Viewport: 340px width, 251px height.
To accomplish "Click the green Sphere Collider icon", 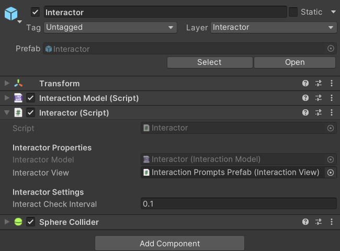I will (18, 222).
